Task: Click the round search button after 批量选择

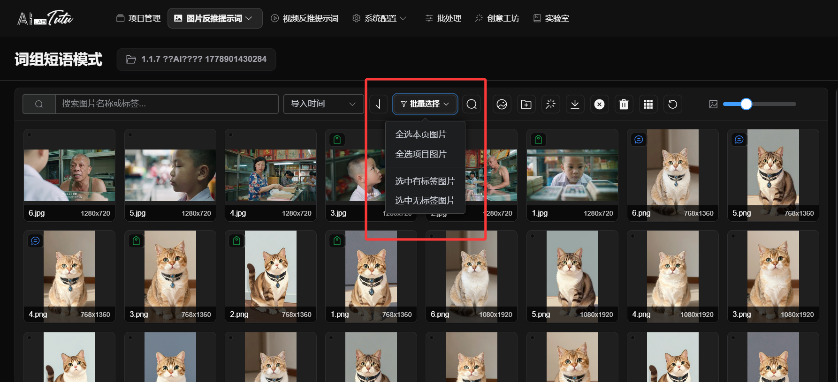Action: 472,104
